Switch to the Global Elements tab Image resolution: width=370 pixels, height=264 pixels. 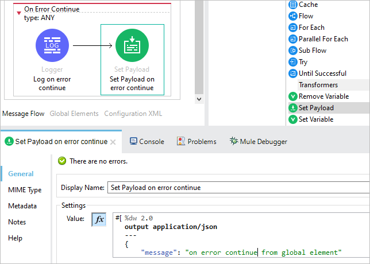click(x=74, y=114)
